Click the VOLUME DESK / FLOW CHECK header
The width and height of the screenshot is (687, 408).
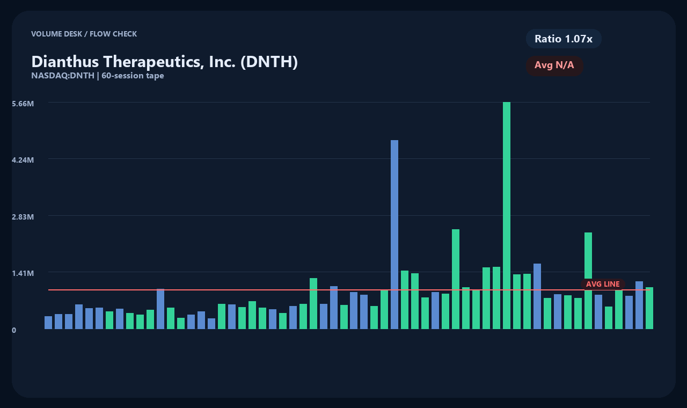tap(84, 34)
